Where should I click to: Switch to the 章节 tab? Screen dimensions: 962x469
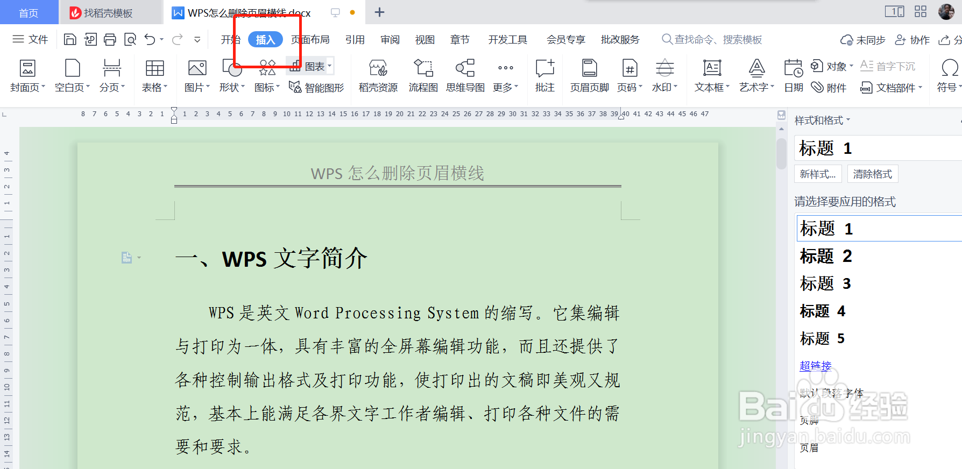[460, 39]
